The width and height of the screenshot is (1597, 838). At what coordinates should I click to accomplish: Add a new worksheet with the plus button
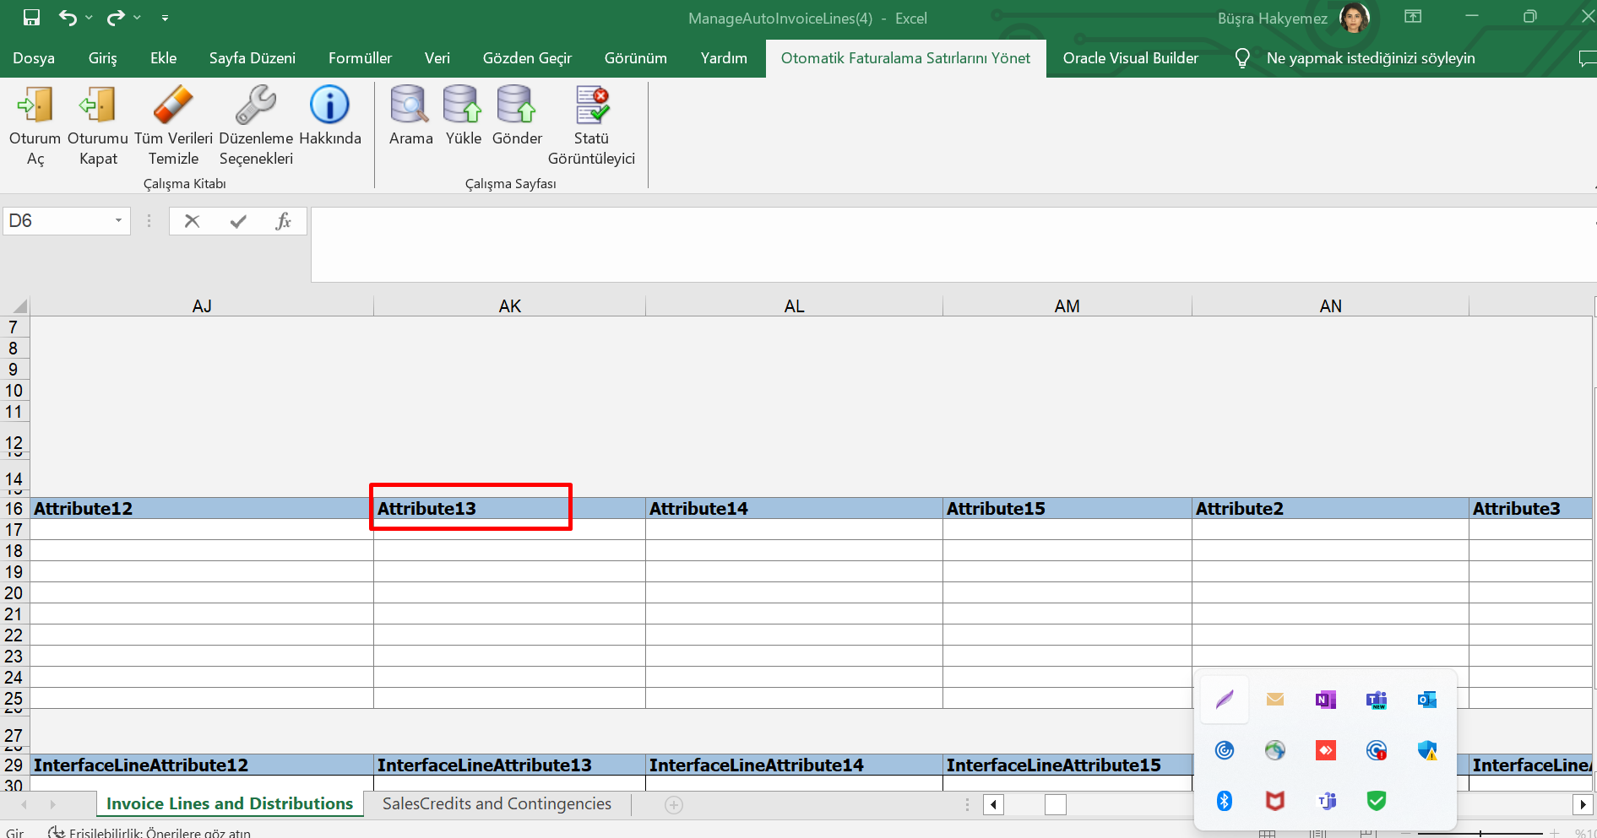[673, 805]
